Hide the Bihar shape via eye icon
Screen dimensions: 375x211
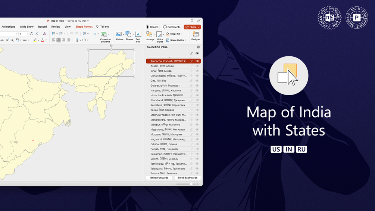click(197, 71)
